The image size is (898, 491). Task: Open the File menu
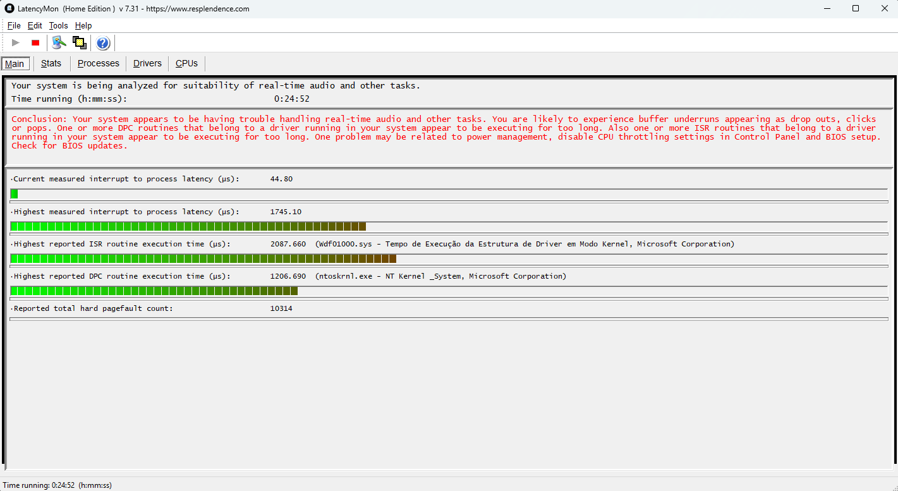tap(14, 26)
